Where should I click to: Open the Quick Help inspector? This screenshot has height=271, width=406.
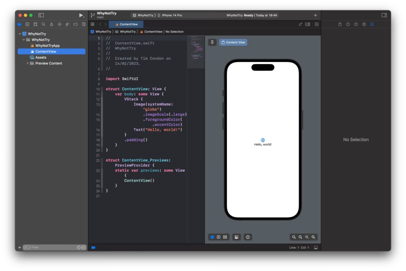click(x=356, y=25)
